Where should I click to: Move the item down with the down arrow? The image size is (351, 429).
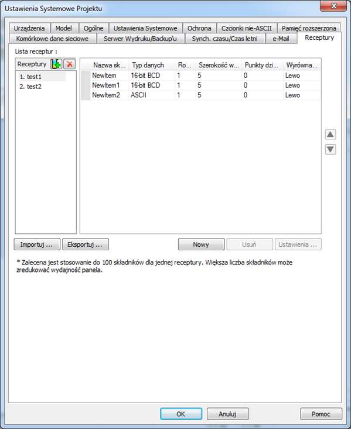tap(330, 149)
